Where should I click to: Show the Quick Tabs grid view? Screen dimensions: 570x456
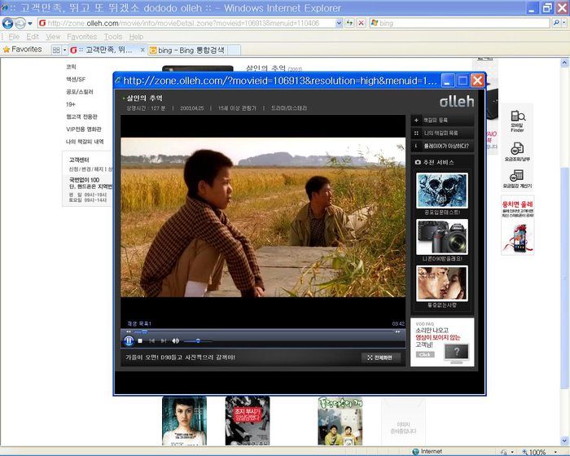click(x=56, y=50)
